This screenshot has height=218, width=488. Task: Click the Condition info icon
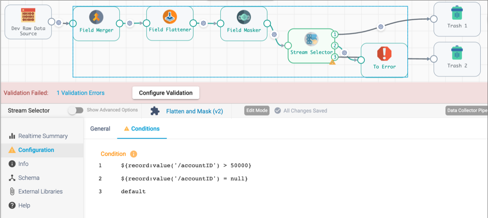134,154
